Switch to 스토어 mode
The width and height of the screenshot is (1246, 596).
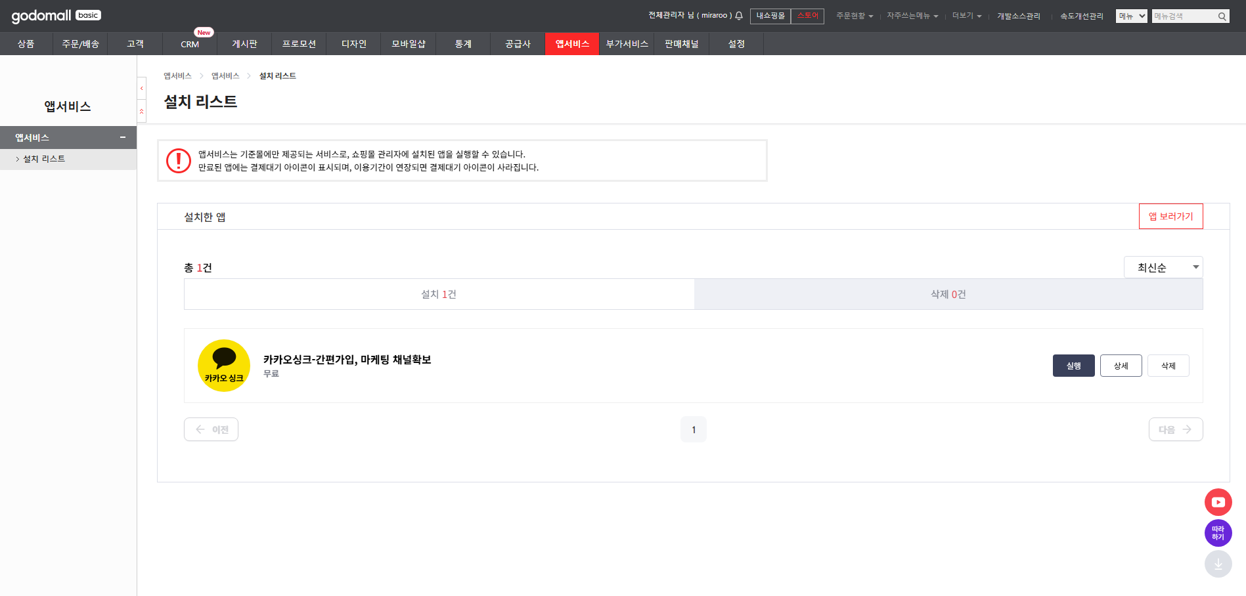[807, 16]
